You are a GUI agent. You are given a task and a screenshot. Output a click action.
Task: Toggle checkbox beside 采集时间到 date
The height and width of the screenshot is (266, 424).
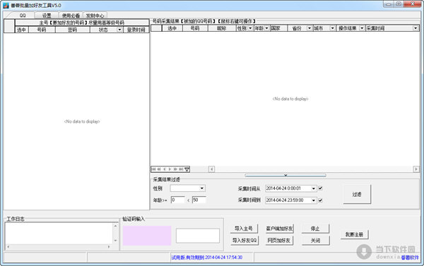coord(320,200)
